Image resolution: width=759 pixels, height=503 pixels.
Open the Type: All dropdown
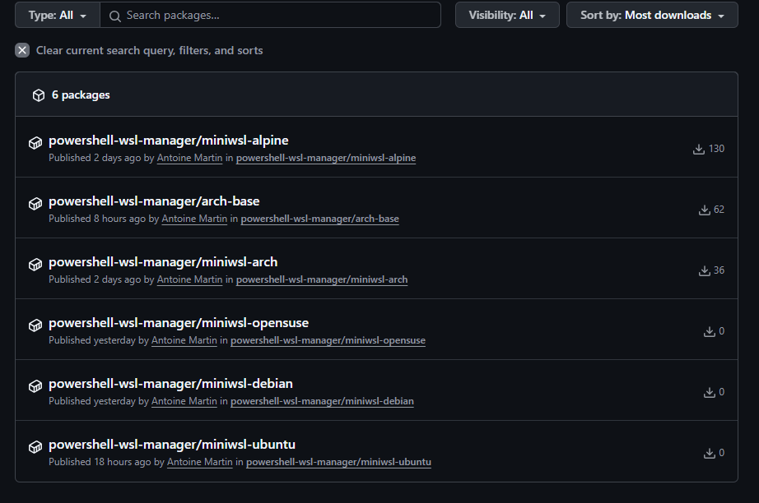[x=58, y=15]
